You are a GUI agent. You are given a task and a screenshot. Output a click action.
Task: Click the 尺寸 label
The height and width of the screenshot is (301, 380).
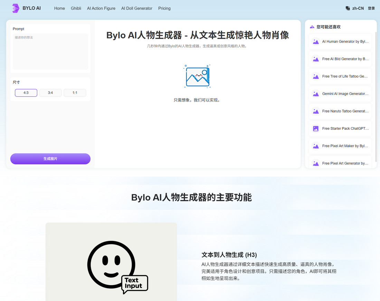16,82
